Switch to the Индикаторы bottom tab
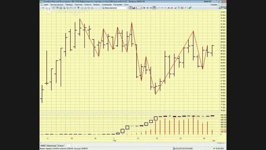 51,145
